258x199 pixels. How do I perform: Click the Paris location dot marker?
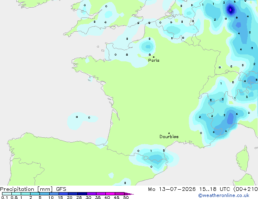click(x=154, y=57)
